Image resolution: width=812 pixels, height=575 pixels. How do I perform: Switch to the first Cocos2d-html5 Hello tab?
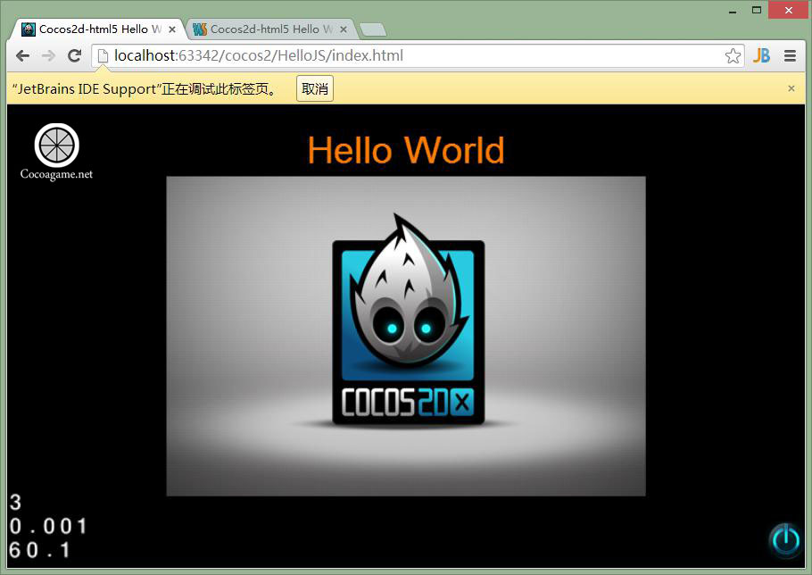99,29
